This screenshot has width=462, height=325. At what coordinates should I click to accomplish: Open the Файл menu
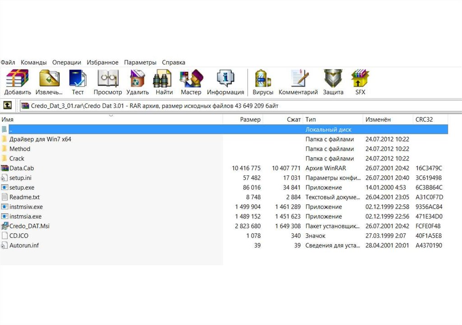point(8,63)
